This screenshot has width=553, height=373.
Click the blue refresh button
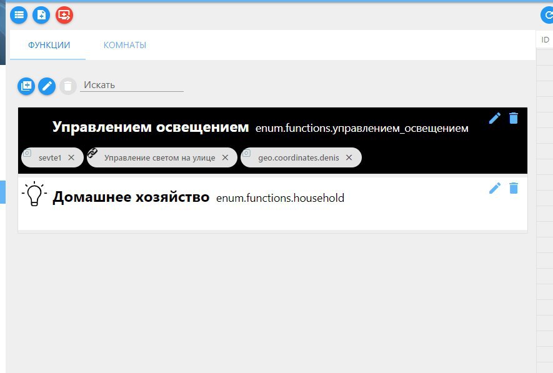coord(548,15)
